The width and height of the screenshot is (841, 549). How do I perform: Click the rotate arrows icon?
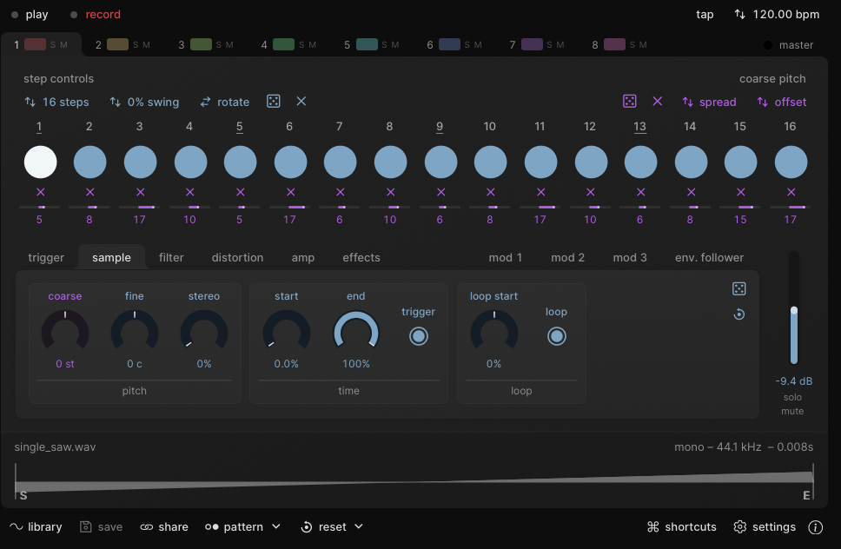pyautogui.click(x=205, y=102)
